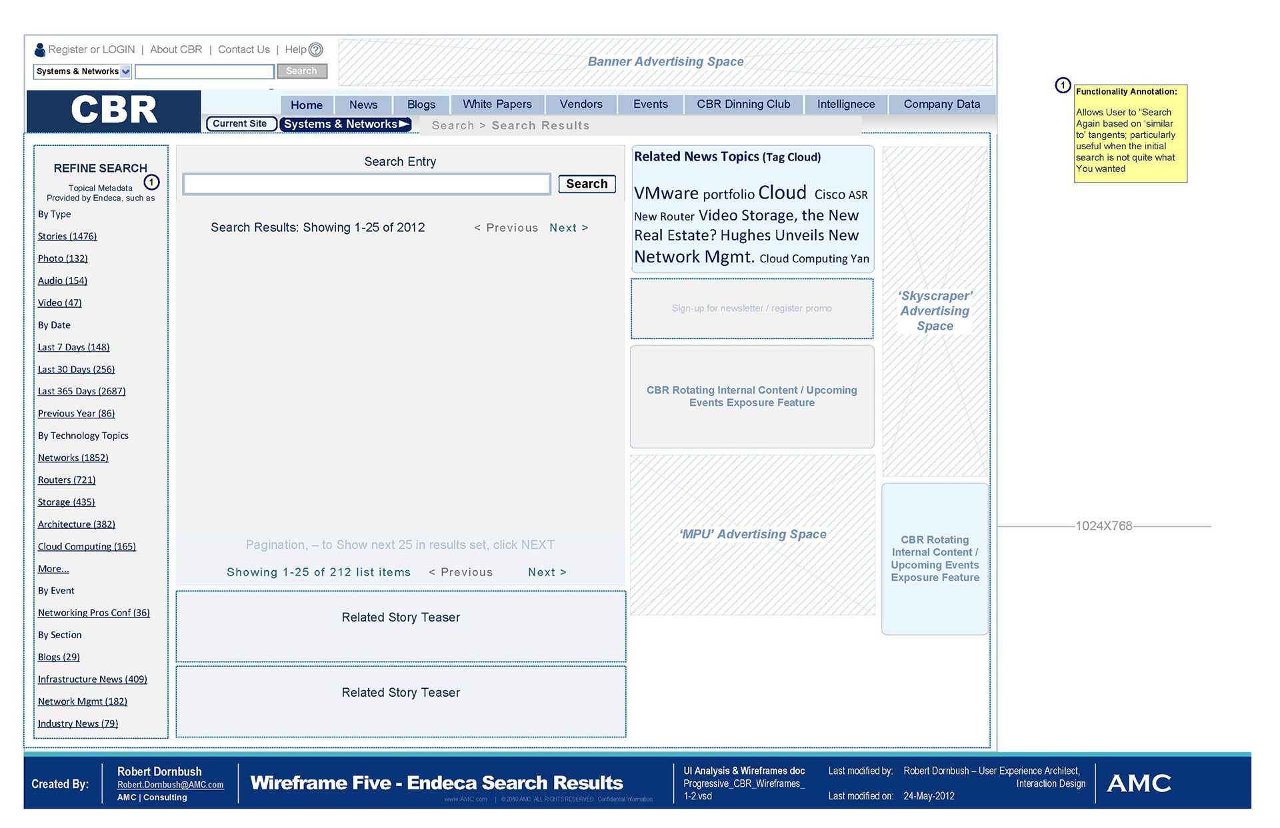Click the annotation marker 1 in Refine Search
The height and width of the screenshot is (828, 1280).
click(152, 182)
